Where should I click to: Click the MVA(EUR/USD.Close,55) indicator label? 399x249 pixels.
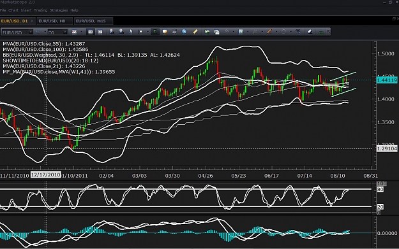click(44, 44)
